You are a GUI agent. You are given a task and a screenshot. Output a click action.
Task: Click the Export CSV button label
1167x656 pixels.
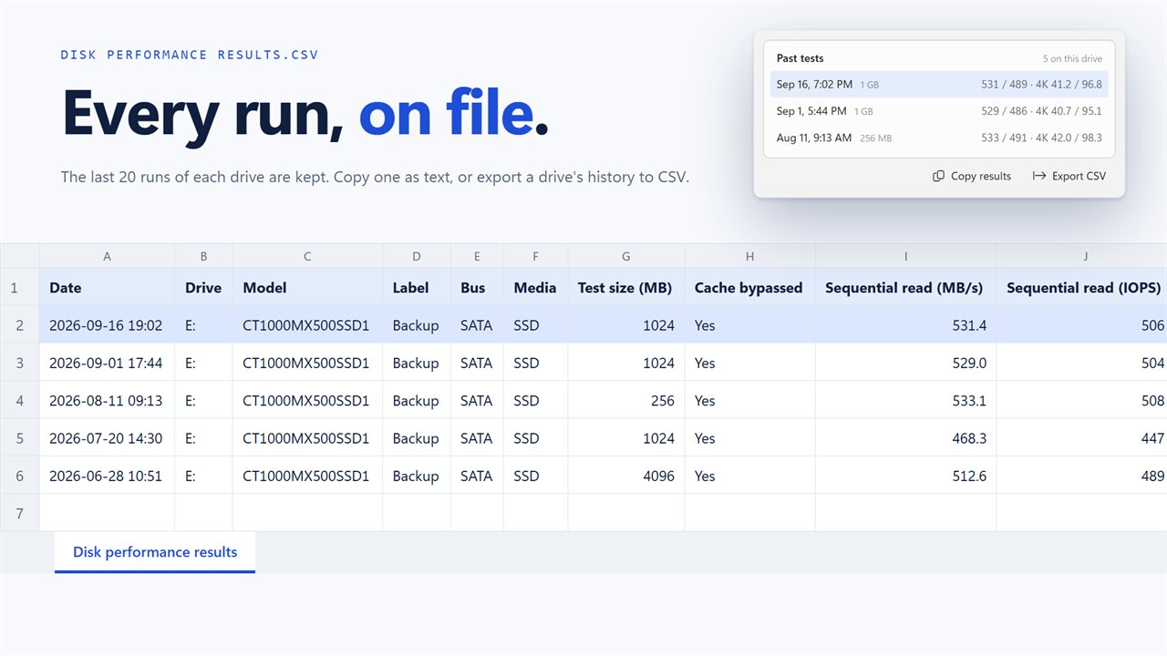[x=1079, y=176]
